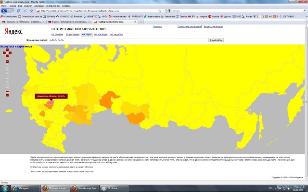Open Overclockers.com.ua bookmark

coord(30,16)
